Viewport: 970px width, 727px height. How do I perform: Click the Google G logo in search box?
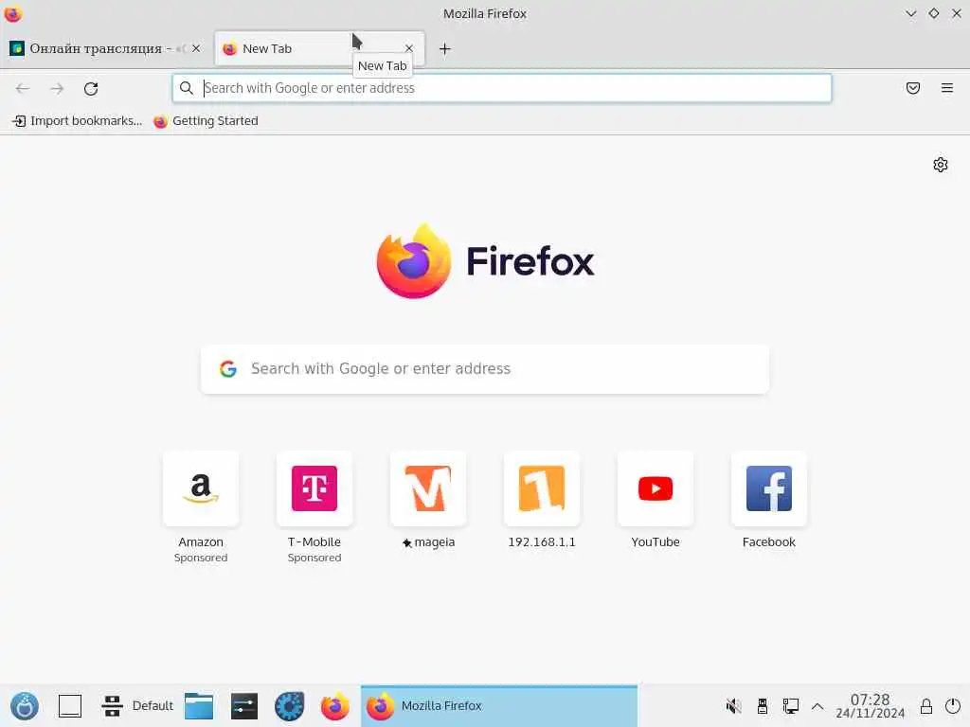pyautogui.click(x=228, y=369)
